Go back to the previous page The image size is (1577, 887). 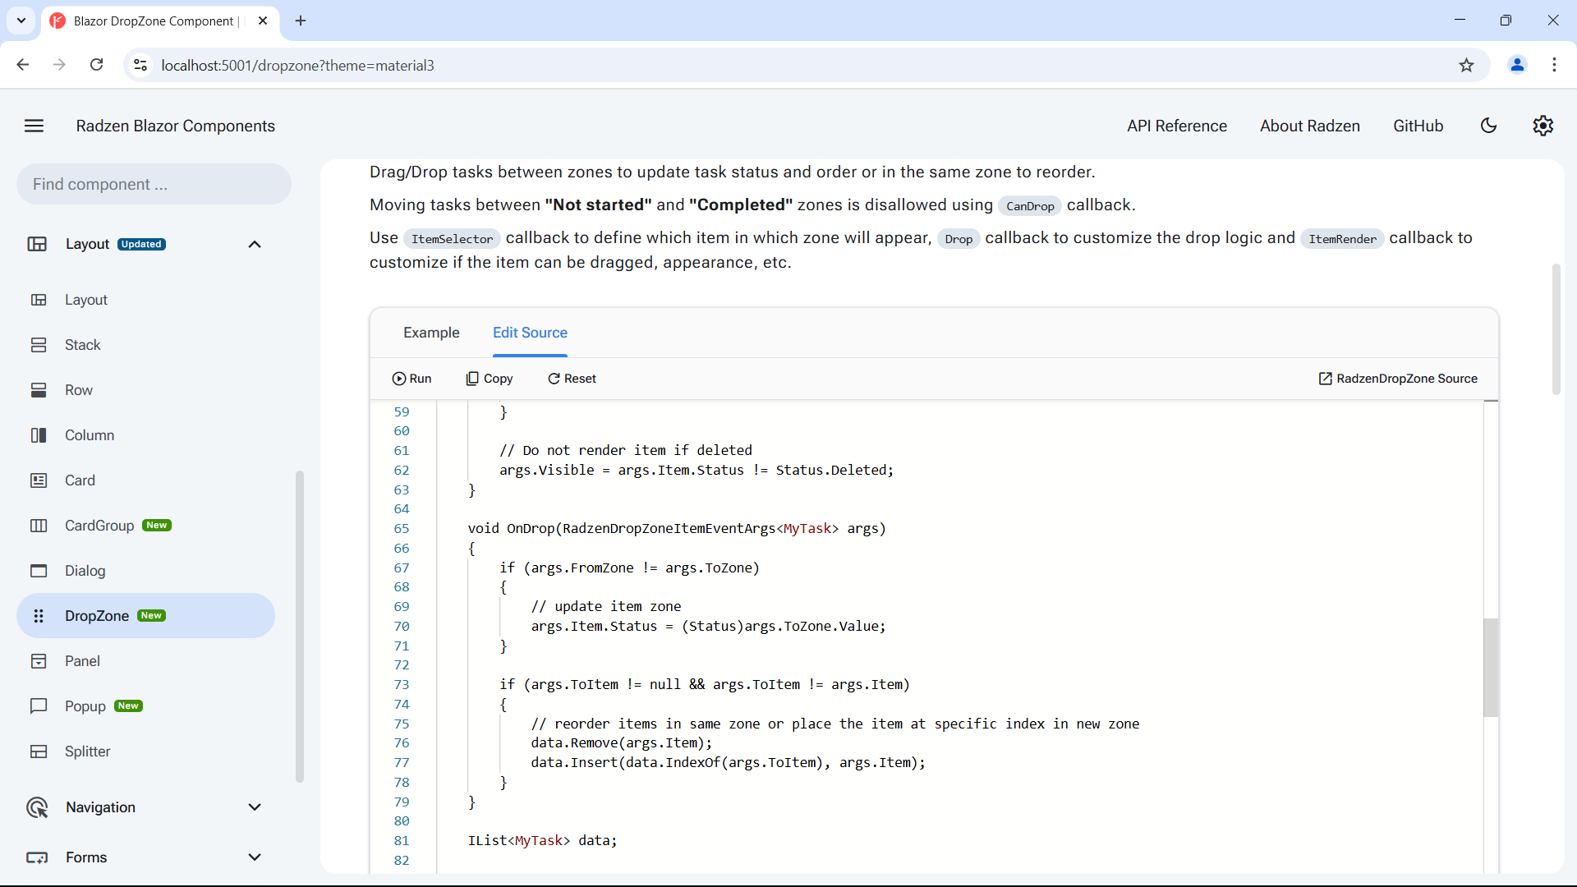click(23, 65)
